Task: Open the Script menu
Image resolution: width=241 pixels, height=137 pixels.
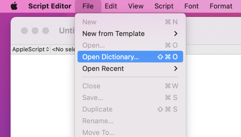Action: click(x=164, y=6)
